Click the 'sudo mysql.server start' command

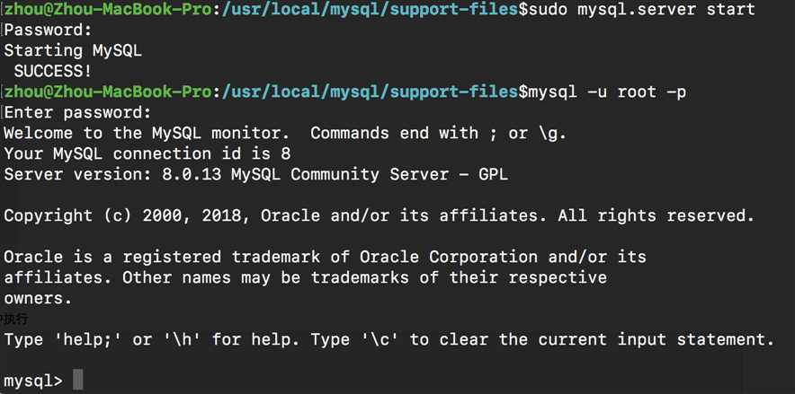tap(638, 9)
